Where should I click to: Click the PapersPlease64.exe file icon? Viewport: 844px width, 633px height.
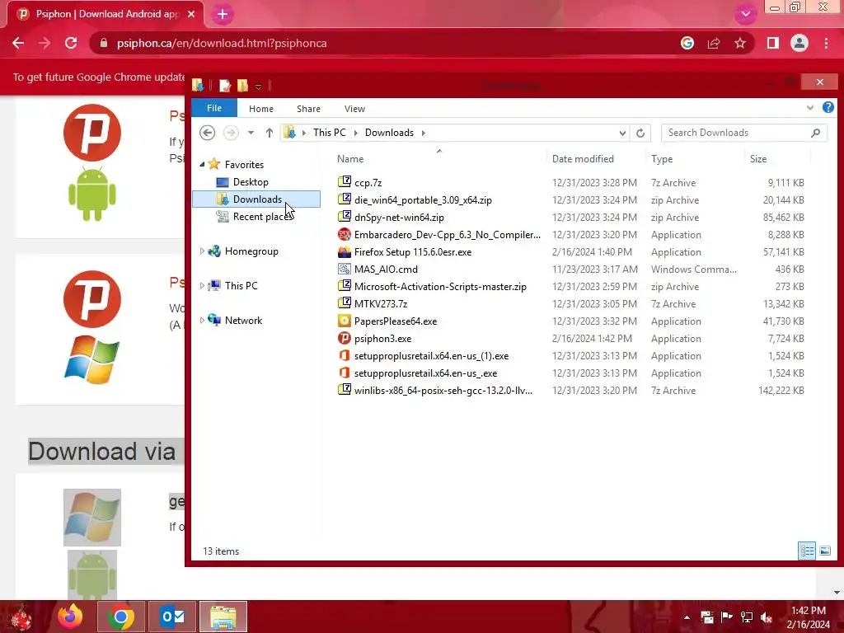[x=344, y=321]
